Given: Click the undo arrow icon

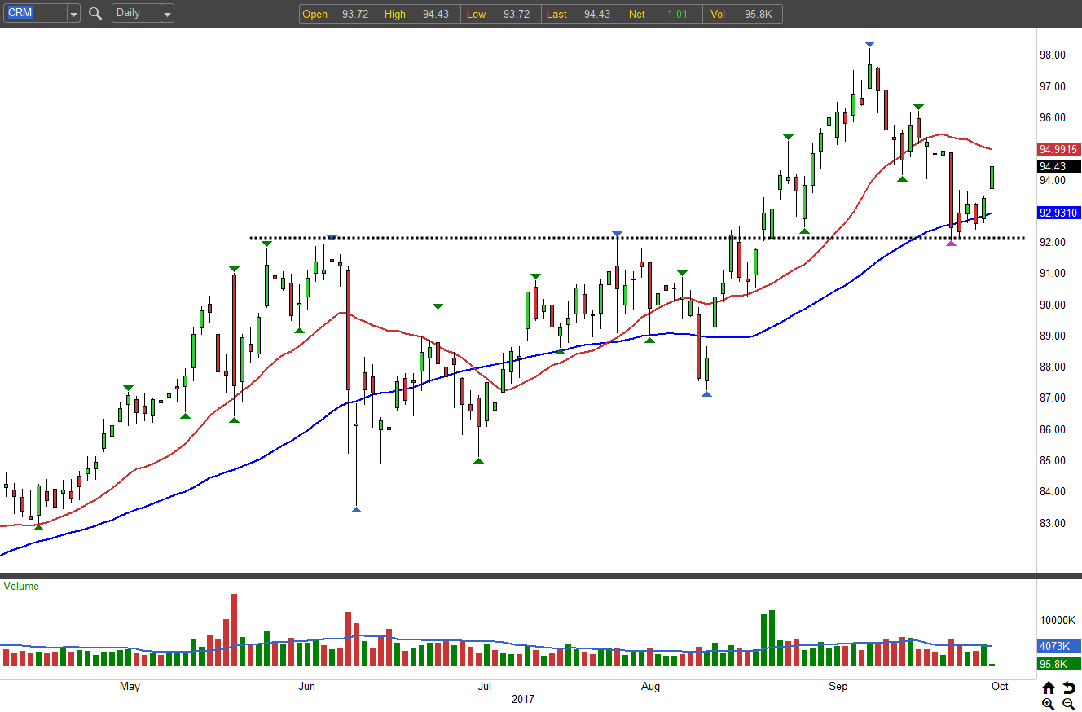Looking at the screenshot, I should pyautogui.click(x=1067, y=687).
